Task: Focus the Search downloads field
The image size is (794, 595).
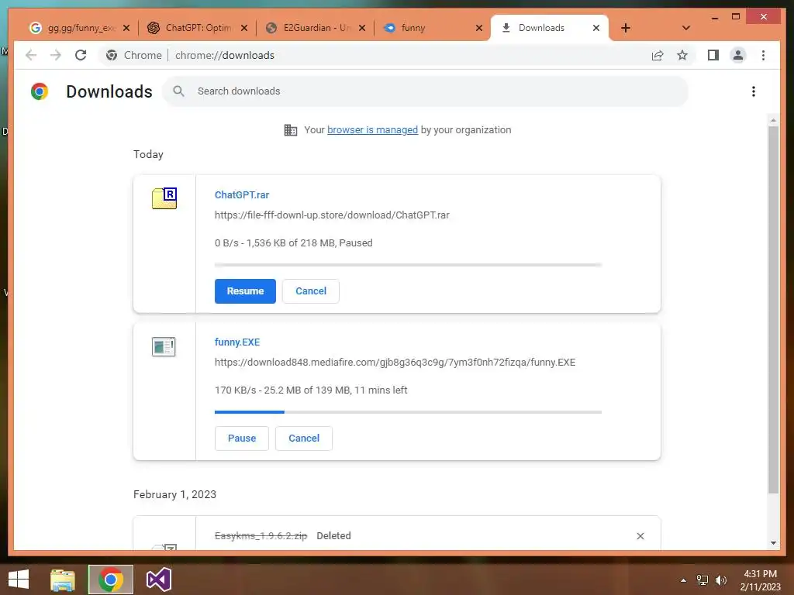Action: tap(426, 91)
